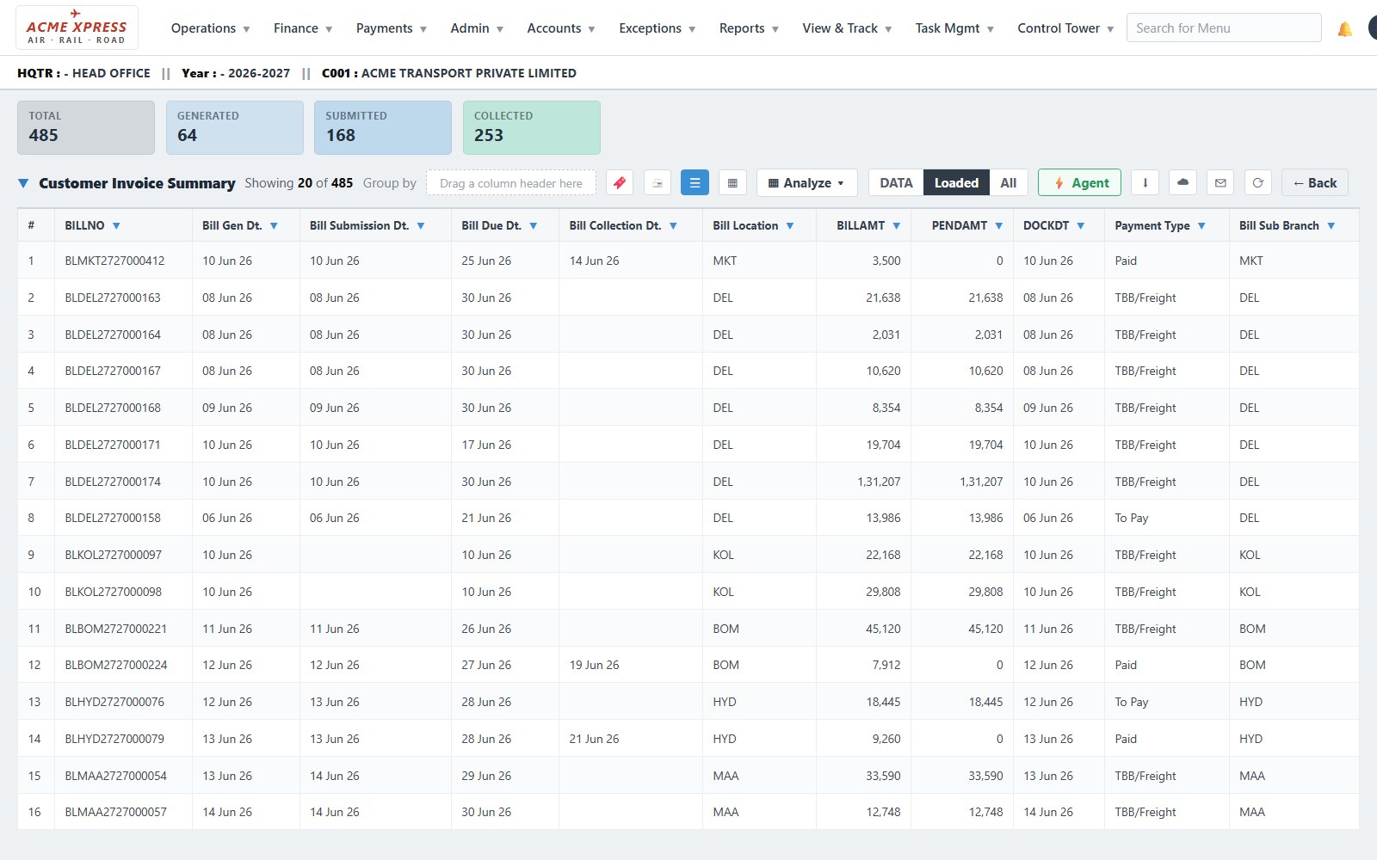The image size is (1377, 860).
Task: Filter the BILLNO column
Action: pos(116,226)
